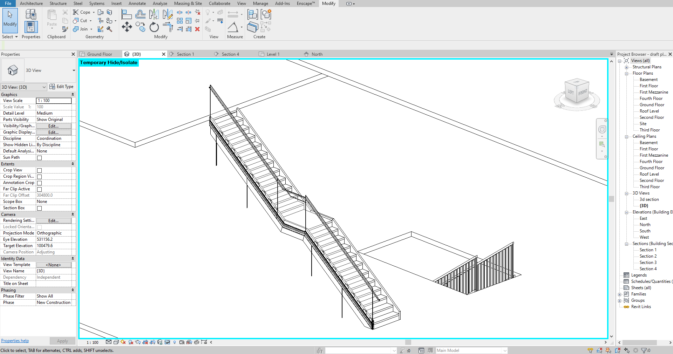This screenshot has width=673, height=354.
Task: Open the 3D View type selector dropdown
Action: coord(74,70)
